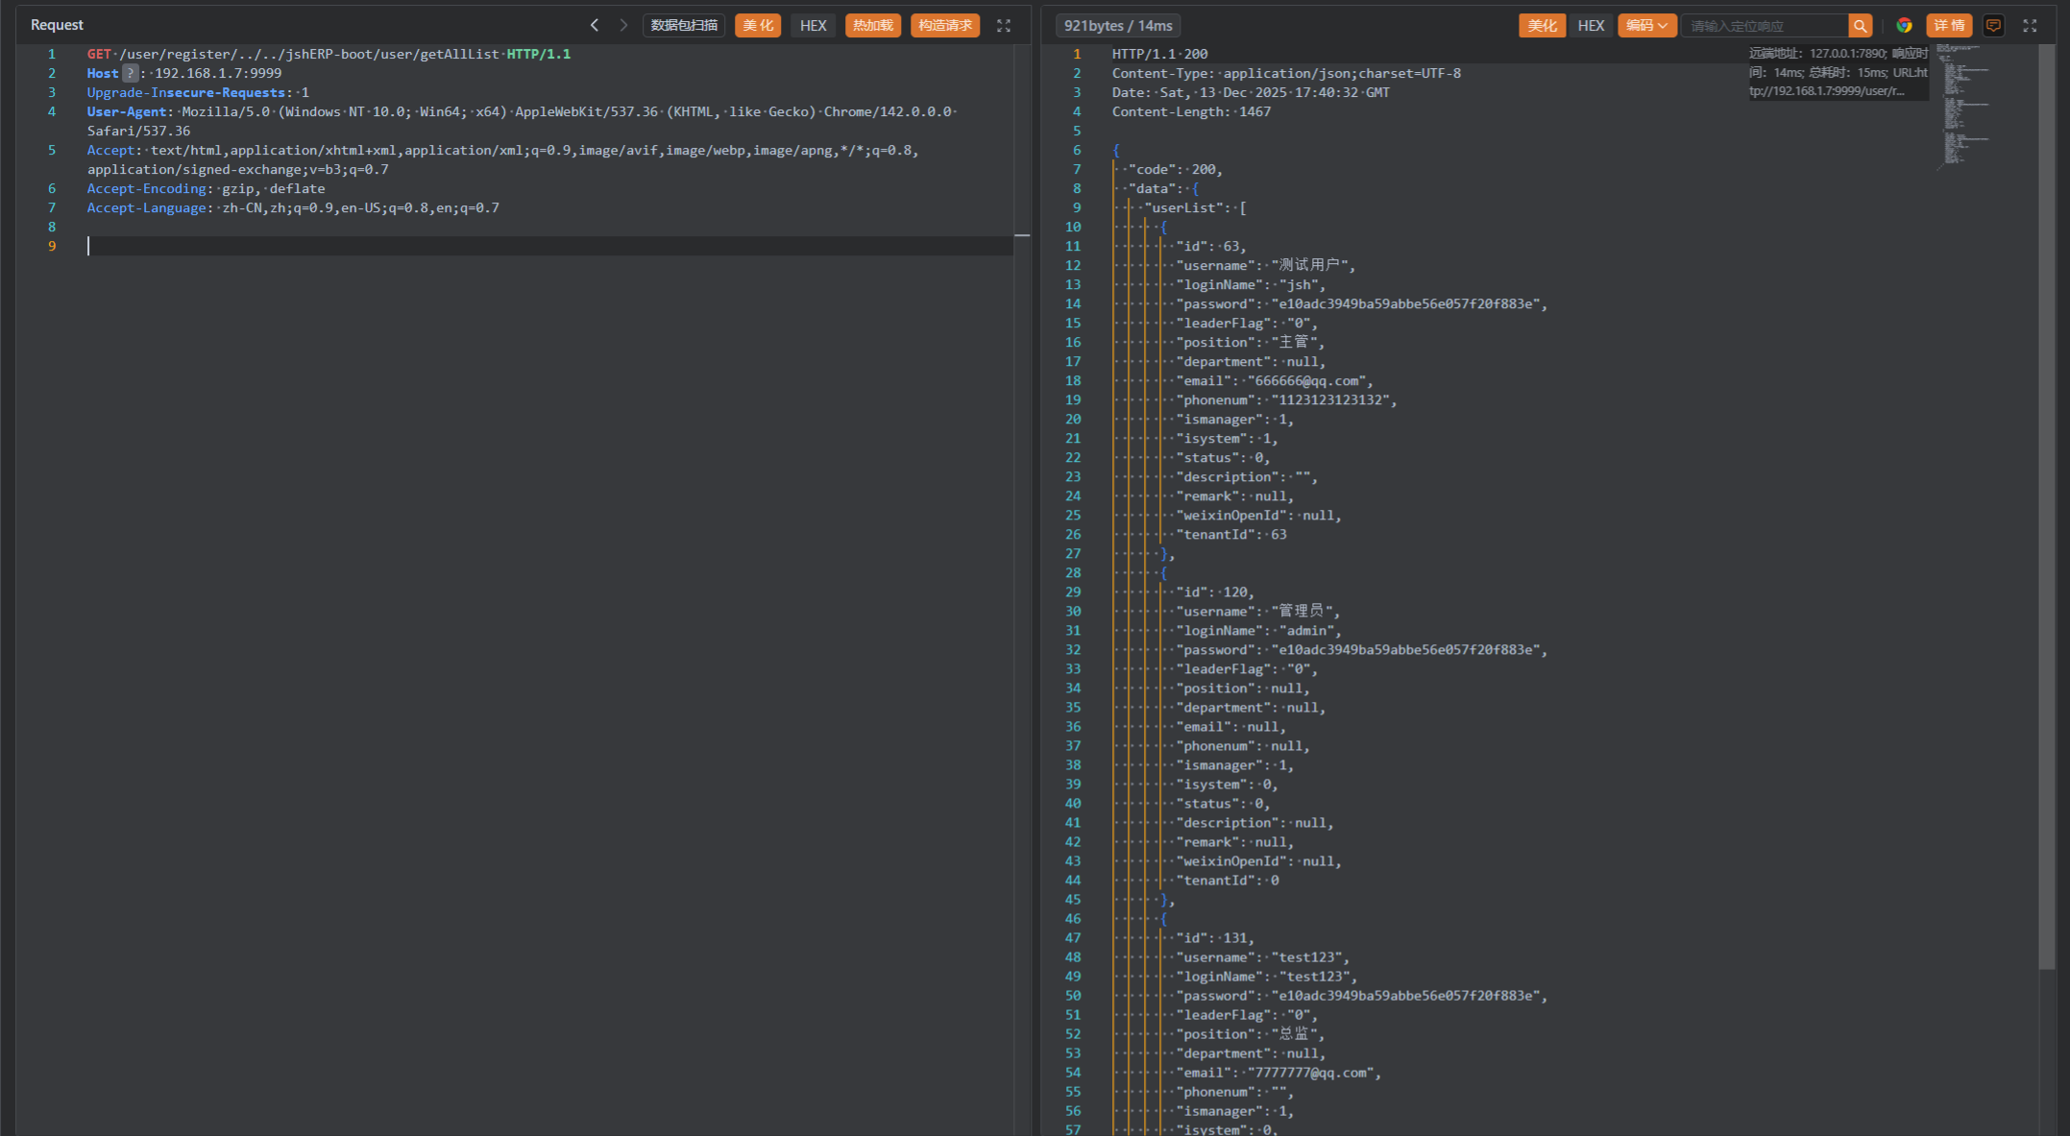The image size is (2070, 1136).
Task: Go to previous request using left arrow
Action: (595, 25)
